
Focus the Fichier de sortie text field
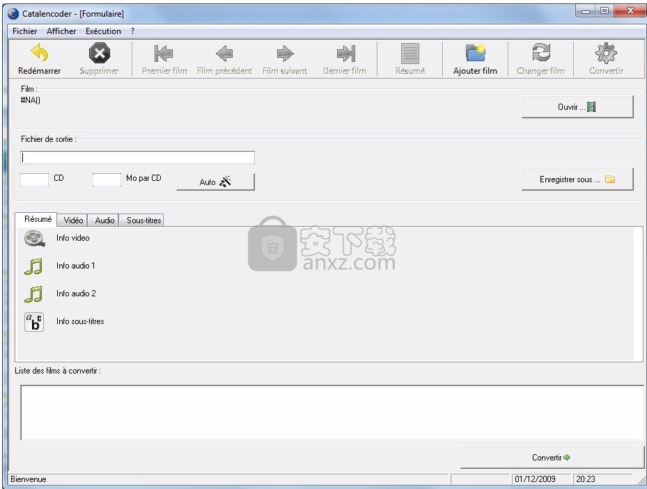137,157
